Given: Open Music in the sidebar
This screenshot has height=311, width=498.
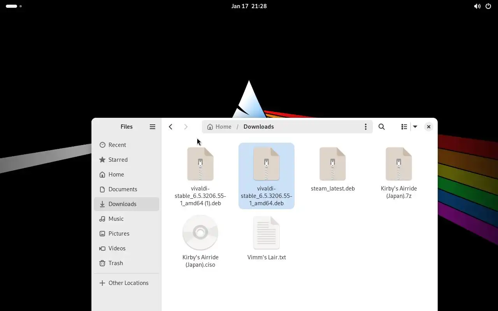Looking at the screenshot, I should [x=126, y=218].
